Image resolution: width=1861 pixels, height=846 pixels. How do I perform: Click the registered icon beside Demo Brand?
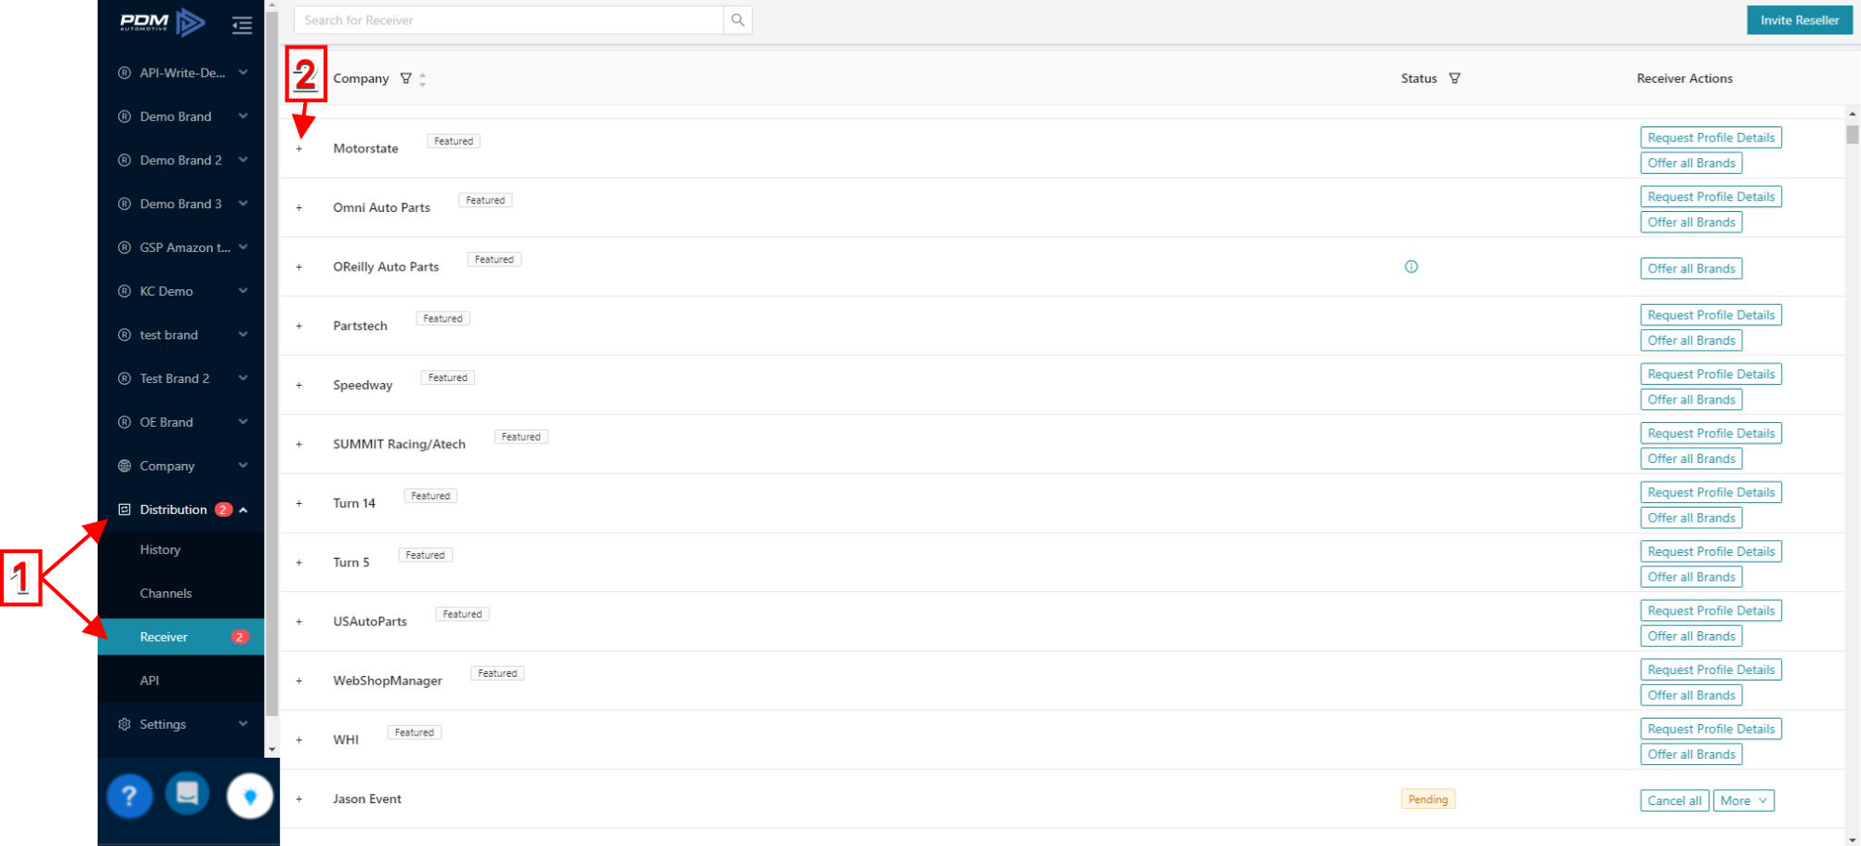click(125, 116)
